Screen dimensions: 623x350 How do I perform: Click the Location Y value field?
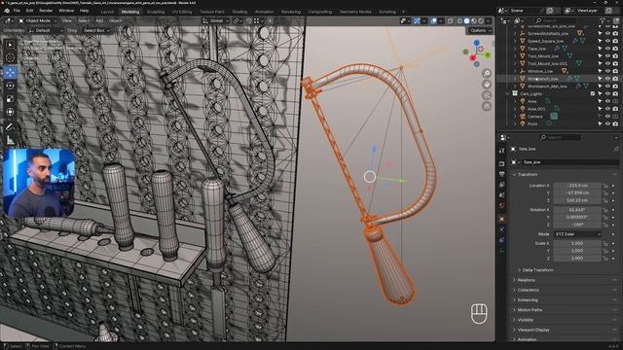577,192
